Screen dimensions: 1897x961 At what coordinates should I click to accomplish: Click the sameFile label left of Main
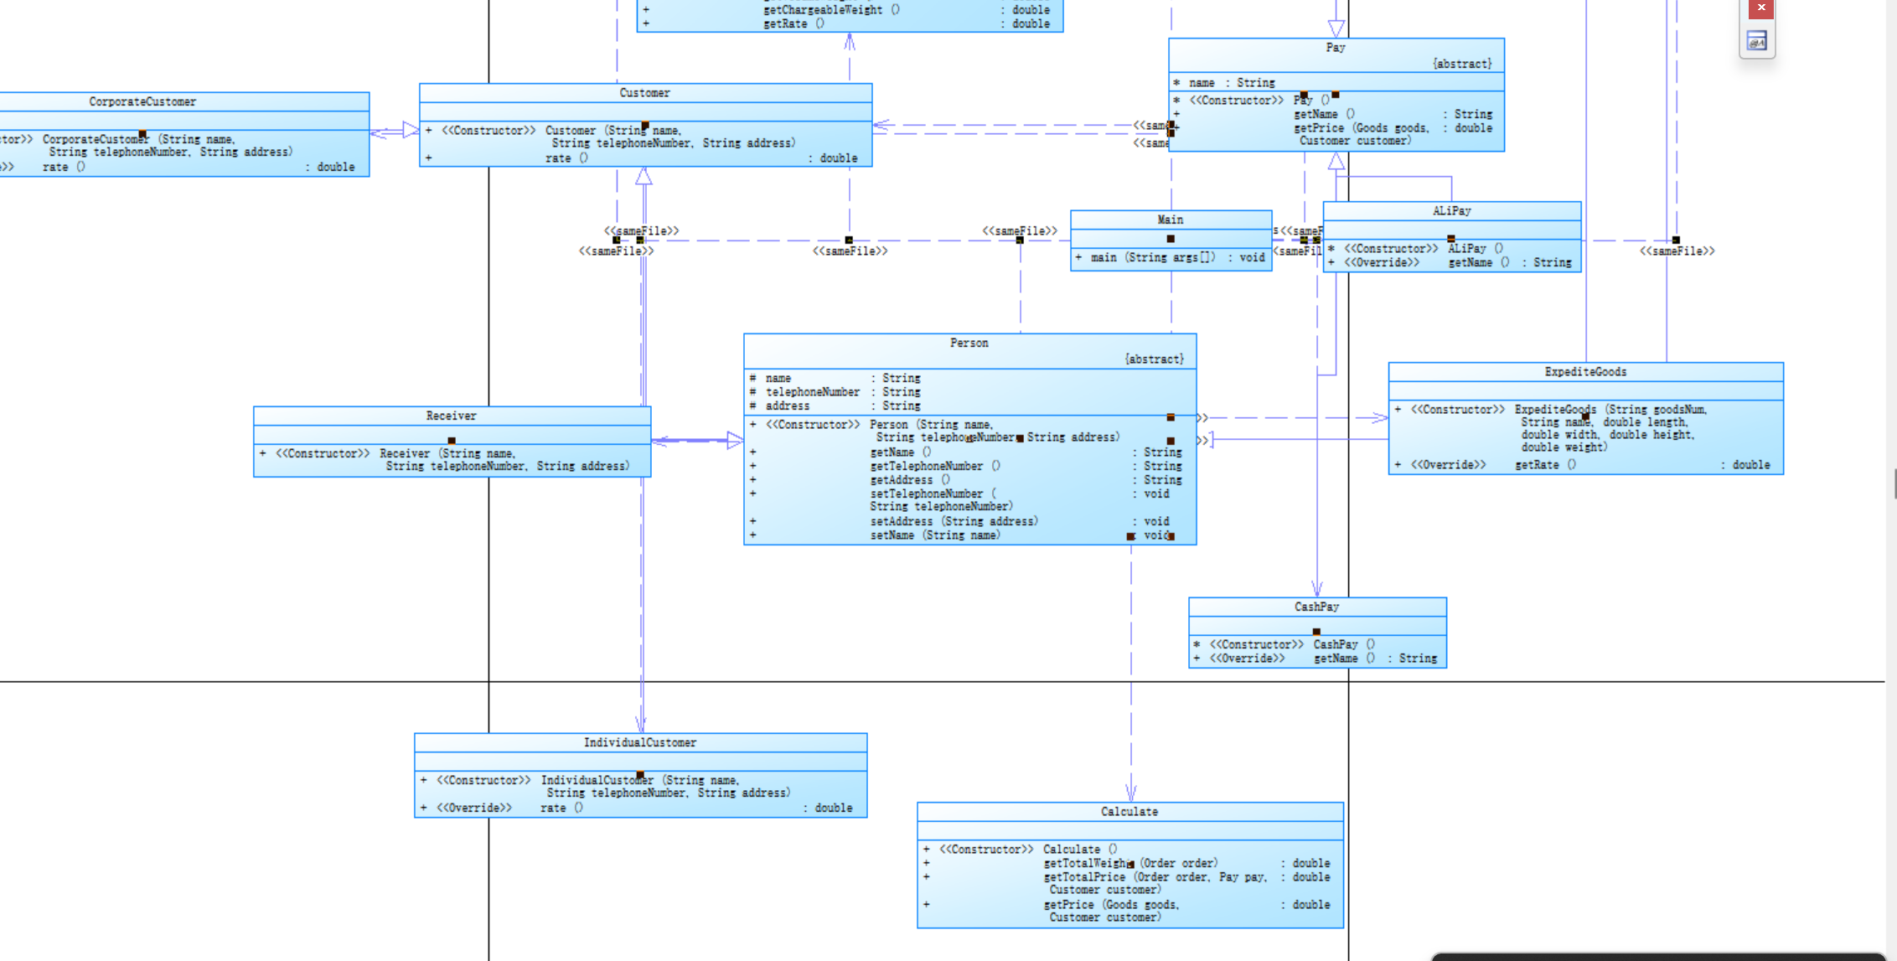(x=1019, y=230)
